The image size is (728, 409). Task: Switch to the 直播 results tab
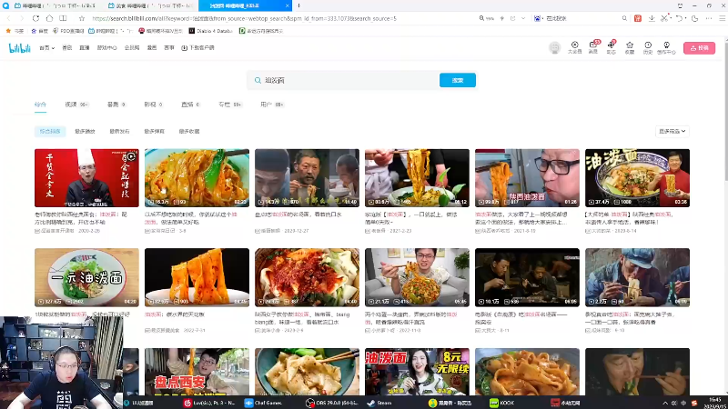coord(190,105)
